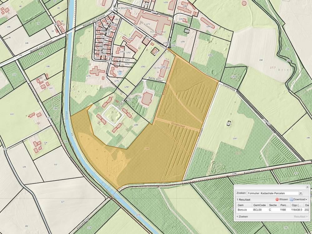The width and height of the screenshot is (312, 234).
Task: Click parcel 1167 label on the map
Action: pyautogui.click(x=235, y=138)
